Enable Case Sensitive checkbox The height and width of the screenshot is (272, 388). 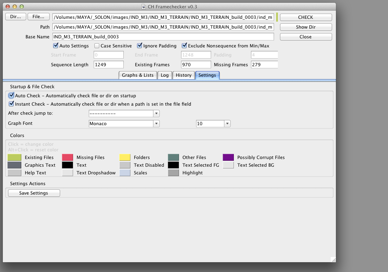coord(97,46)
